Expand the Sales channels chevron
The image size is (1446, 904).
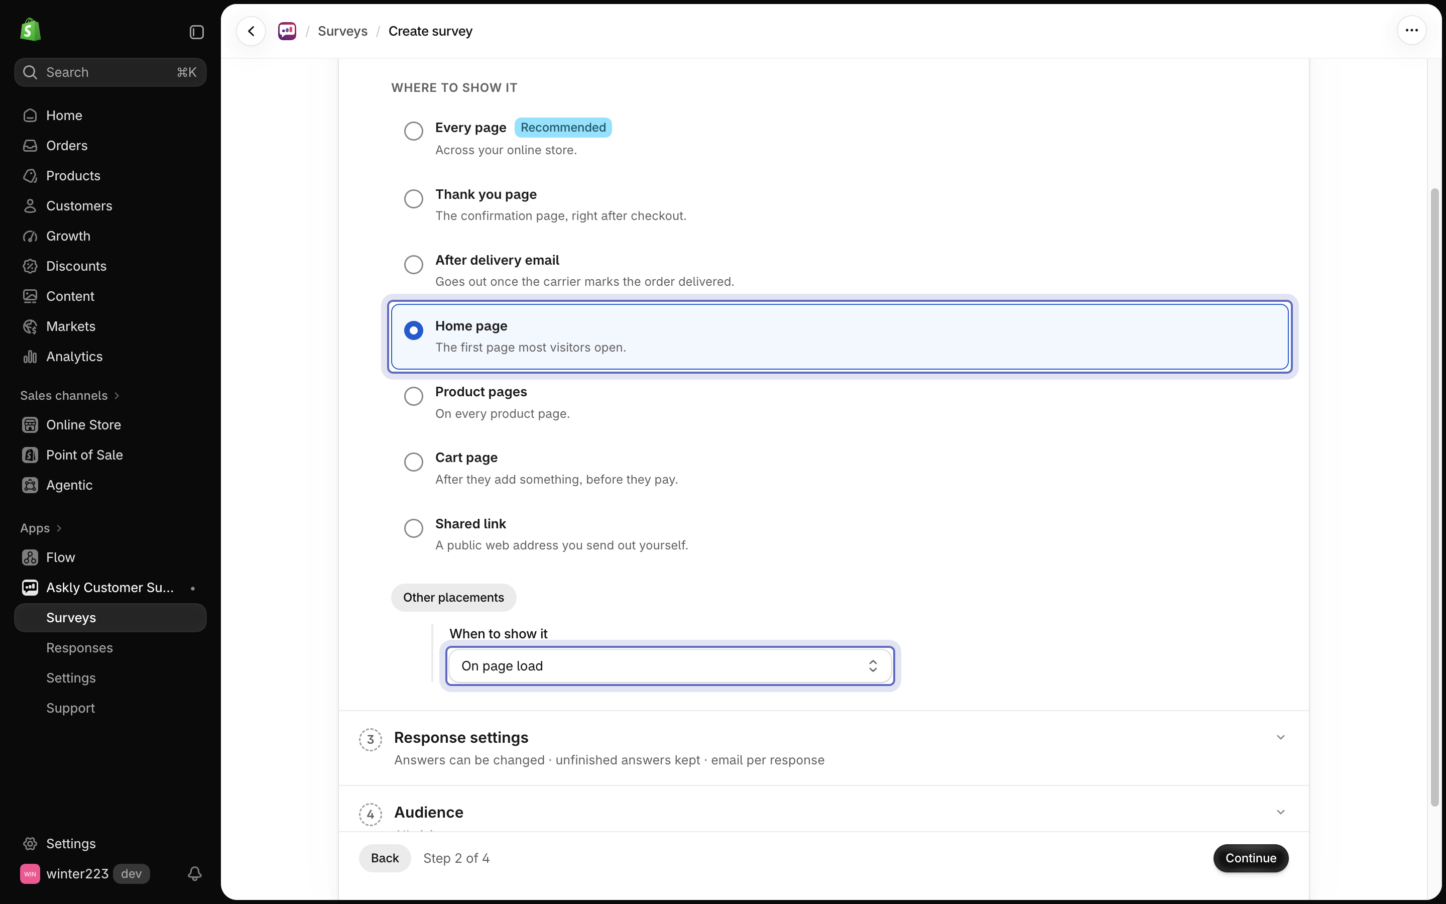[116, 396]
